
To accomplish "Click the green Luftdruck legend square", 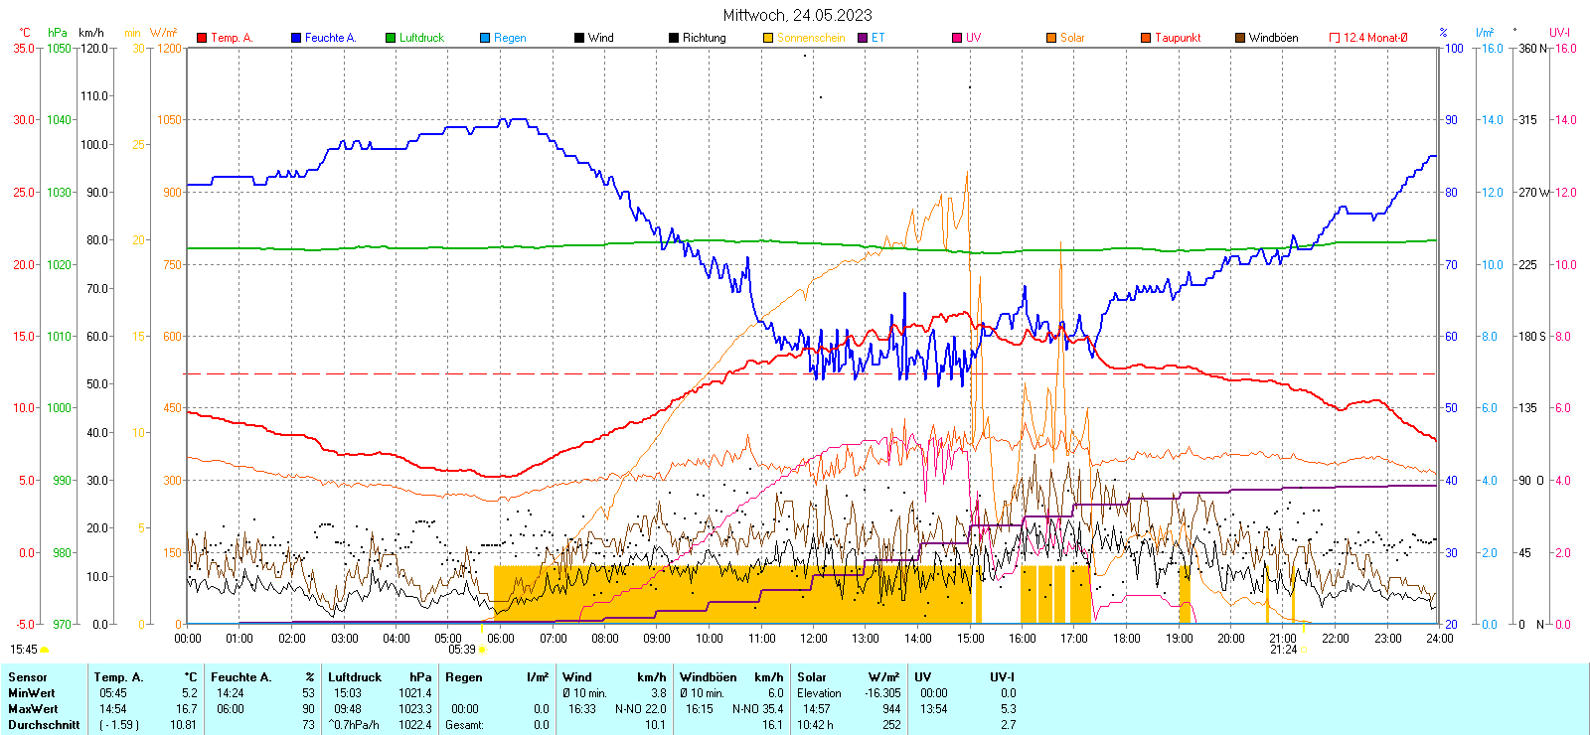I will (391, 38).
